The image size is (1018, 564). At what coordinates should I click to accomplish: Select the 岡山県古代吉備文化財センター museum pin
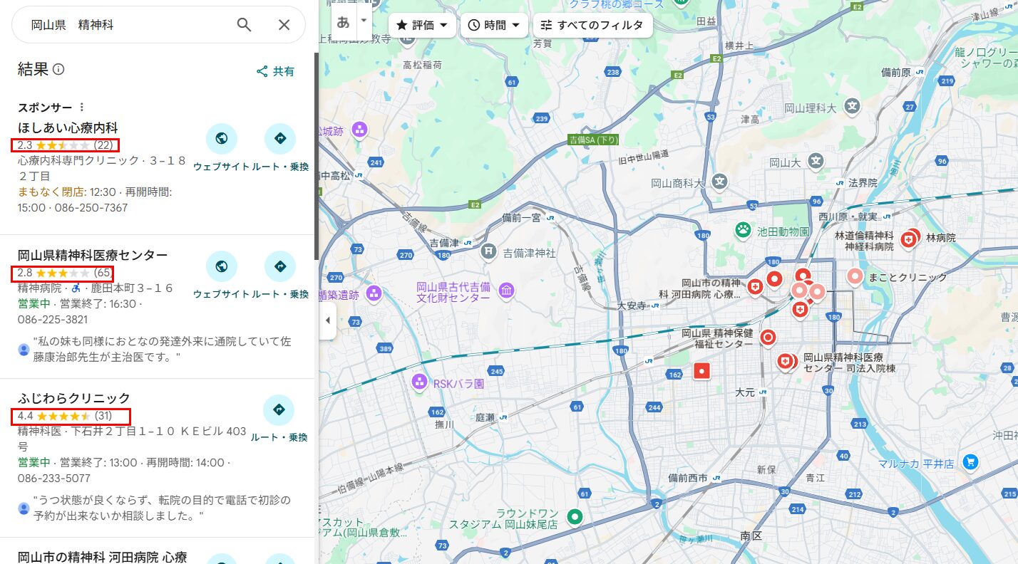tap(506, 290)
